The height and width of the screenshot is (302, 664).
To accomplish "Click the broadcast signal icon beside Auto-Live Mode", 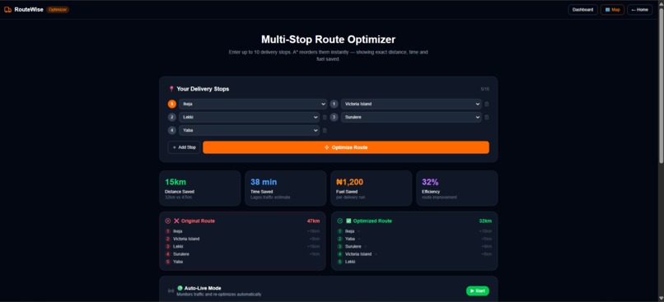I will click(171, 291).
